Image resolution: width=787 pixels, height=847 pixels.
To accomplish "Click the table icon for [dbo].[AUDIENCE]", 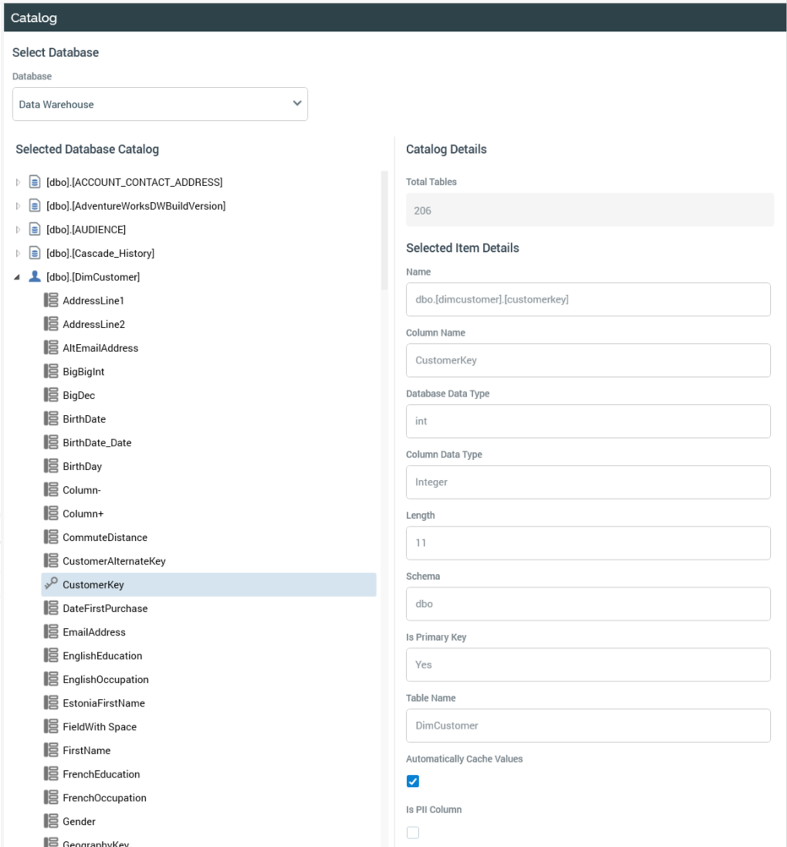I will pyautogui.click(x=35, y=229).
